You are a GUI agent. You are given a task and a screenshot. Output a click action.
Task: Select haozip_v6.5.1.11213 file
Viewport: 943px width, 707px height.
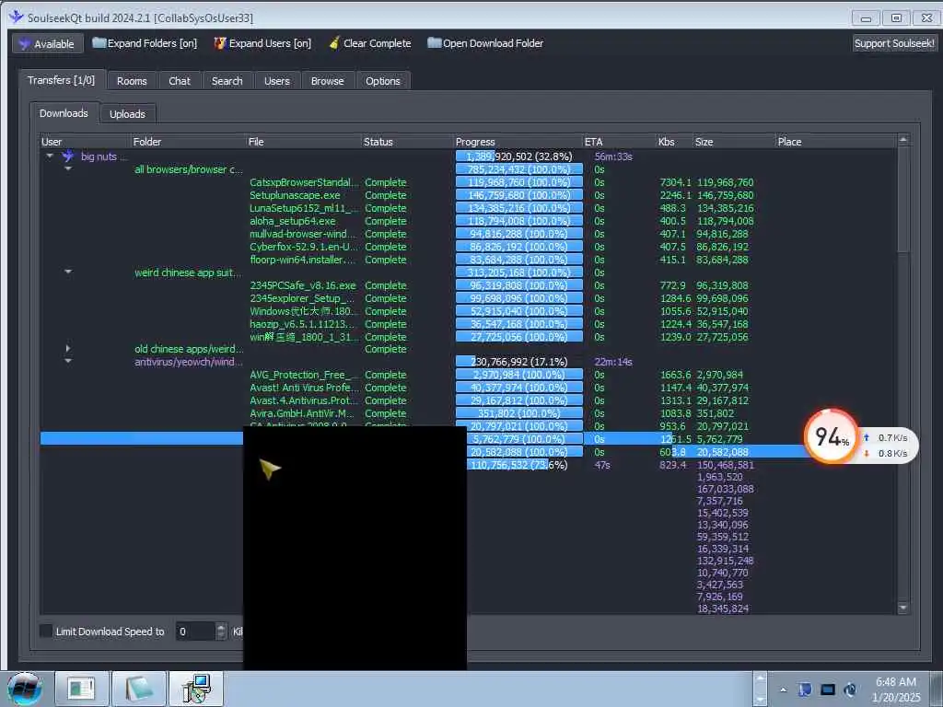tap(302, 324)
